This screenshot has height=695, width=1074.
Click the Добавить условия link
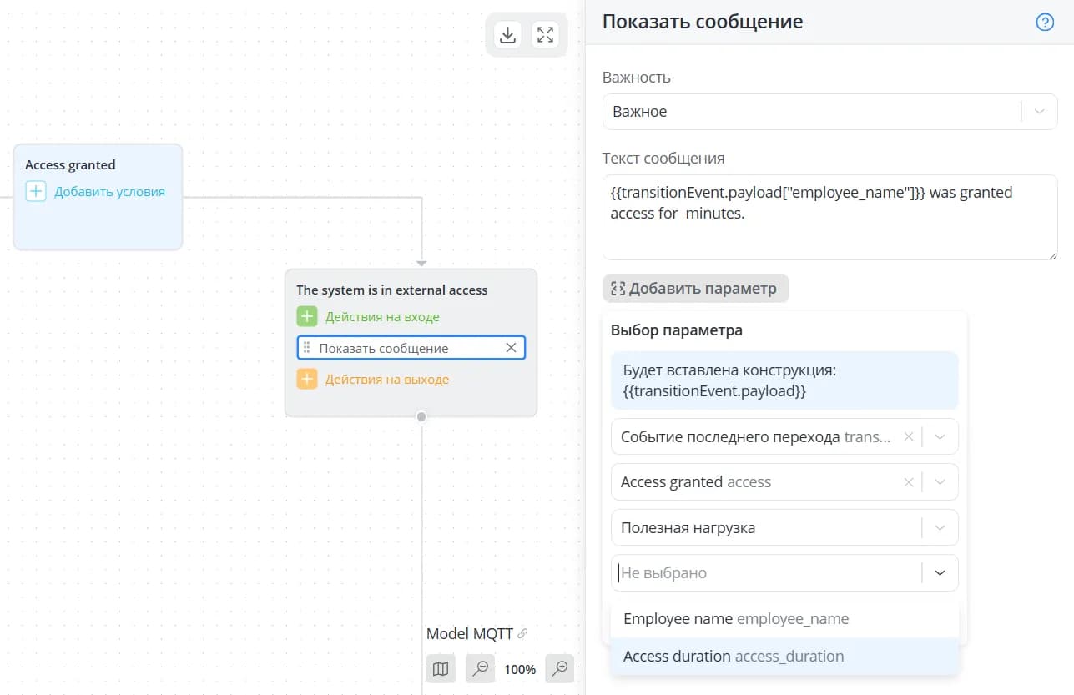[109, 192]
